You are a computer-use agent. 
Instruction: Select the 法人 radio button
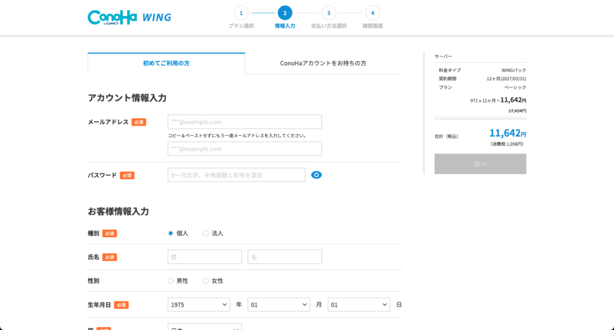tap(206, 233)
